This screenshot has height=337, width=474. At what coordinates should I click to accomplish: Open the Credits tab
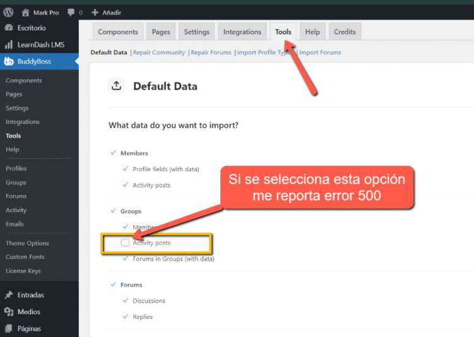345,32
